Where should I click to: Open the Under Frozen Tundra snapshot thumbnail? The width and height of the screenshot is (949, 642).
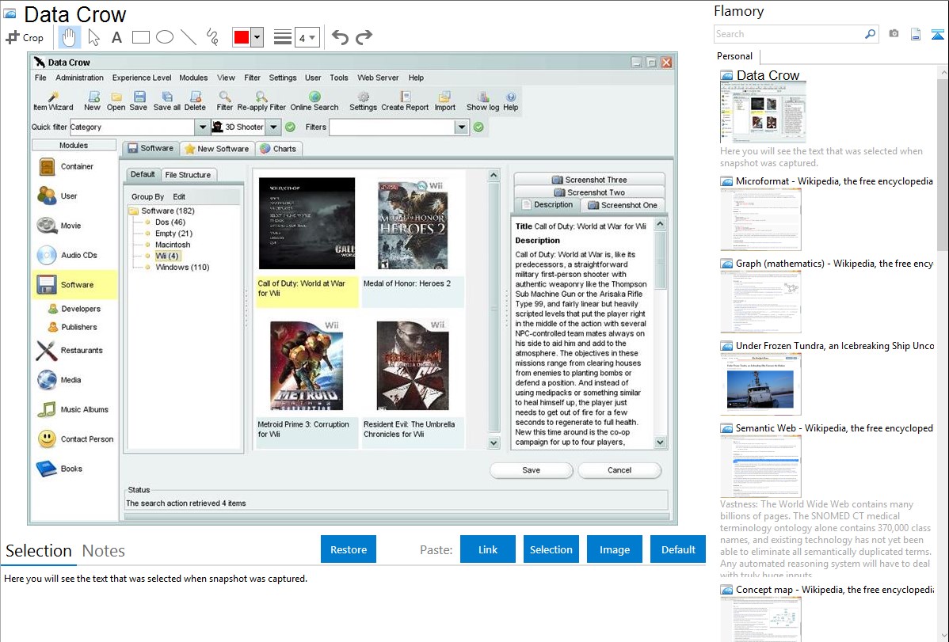pyautogui.click(x=760, y=385)
